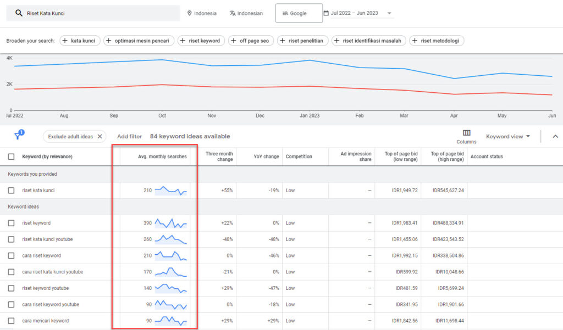The width and height of the screenshot is (563, 330).
Task: Click the Indonesian language translate icon
Action: click(233, 13)
